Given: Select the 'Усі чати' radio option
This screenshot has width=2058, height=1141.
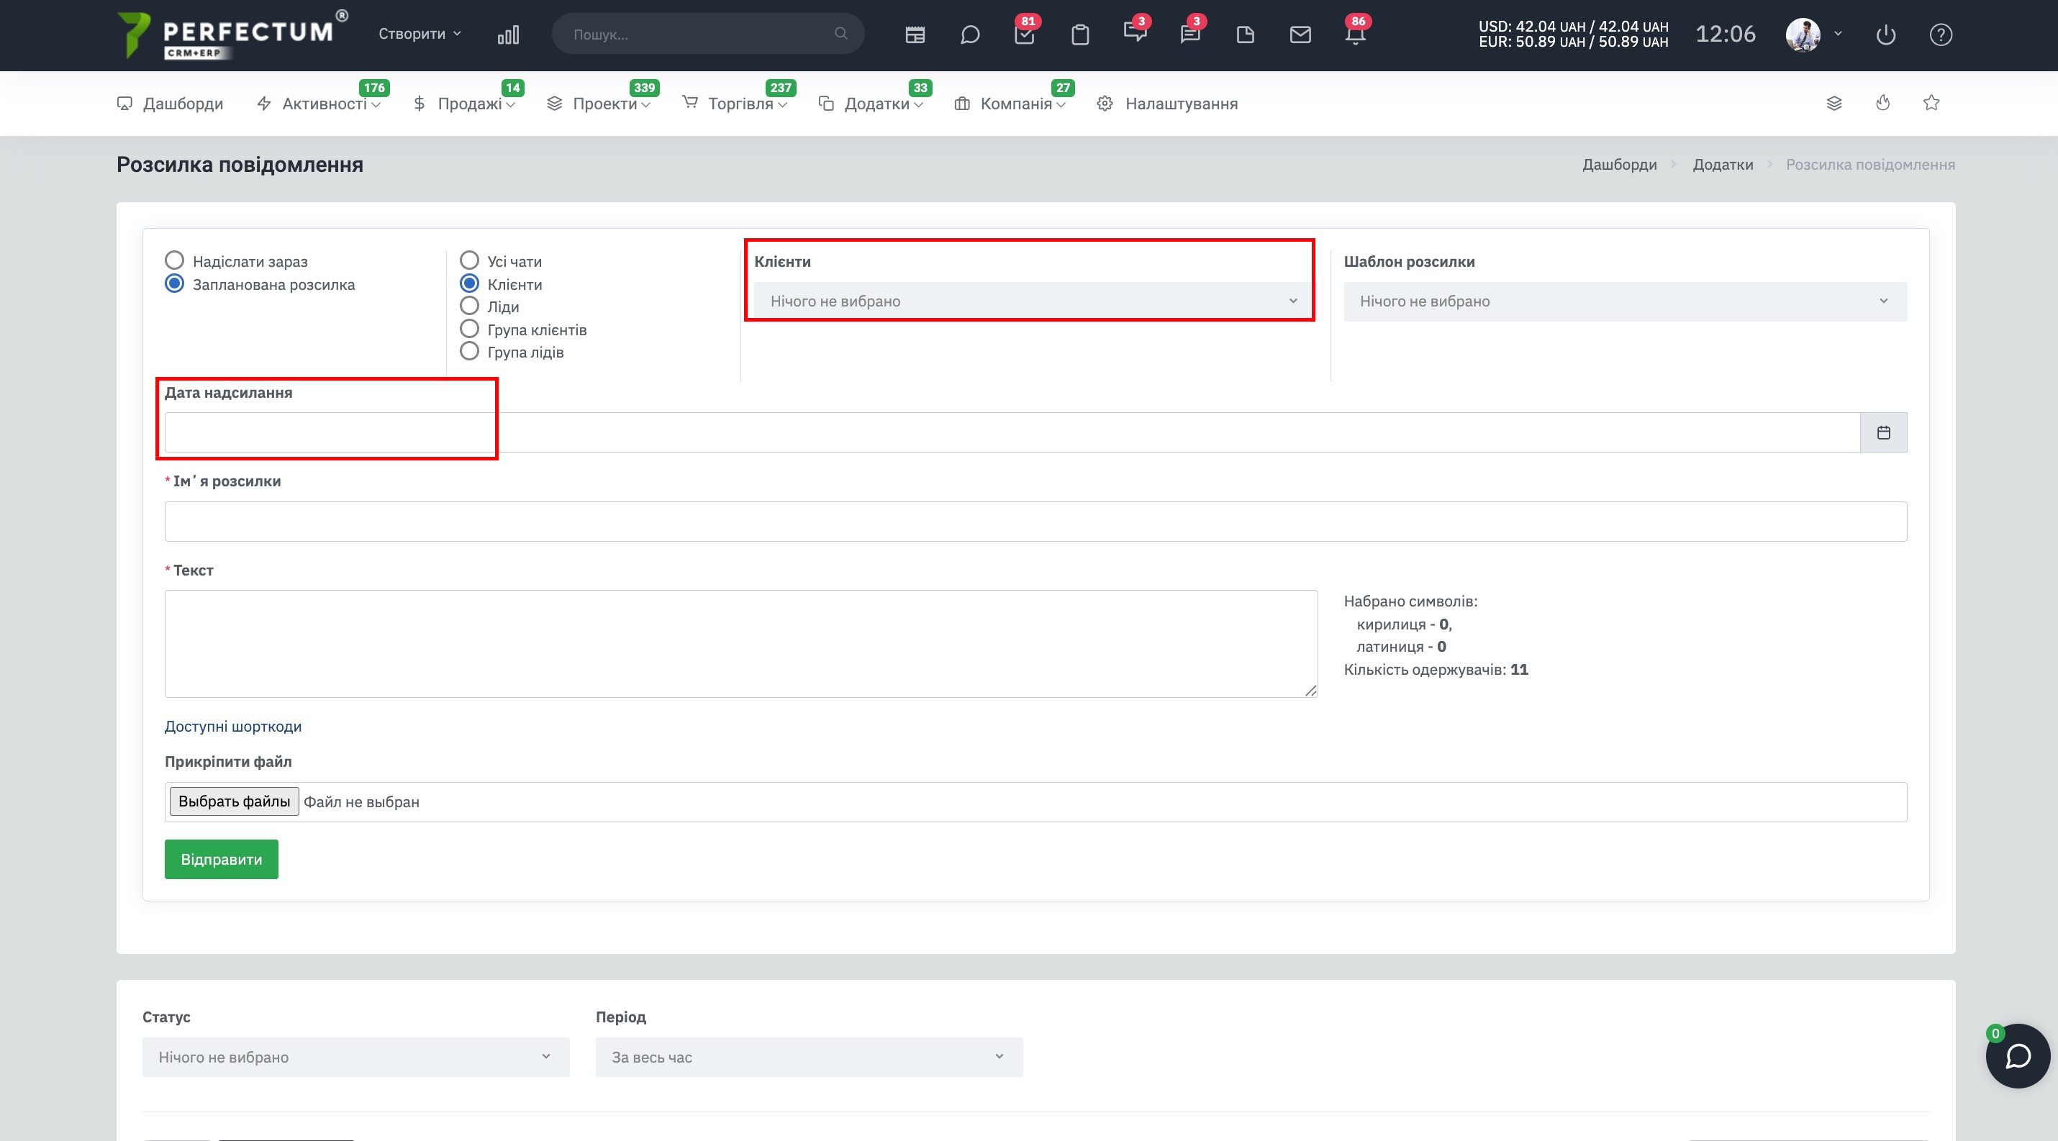Looking at the screenshot, I should 470,260.
